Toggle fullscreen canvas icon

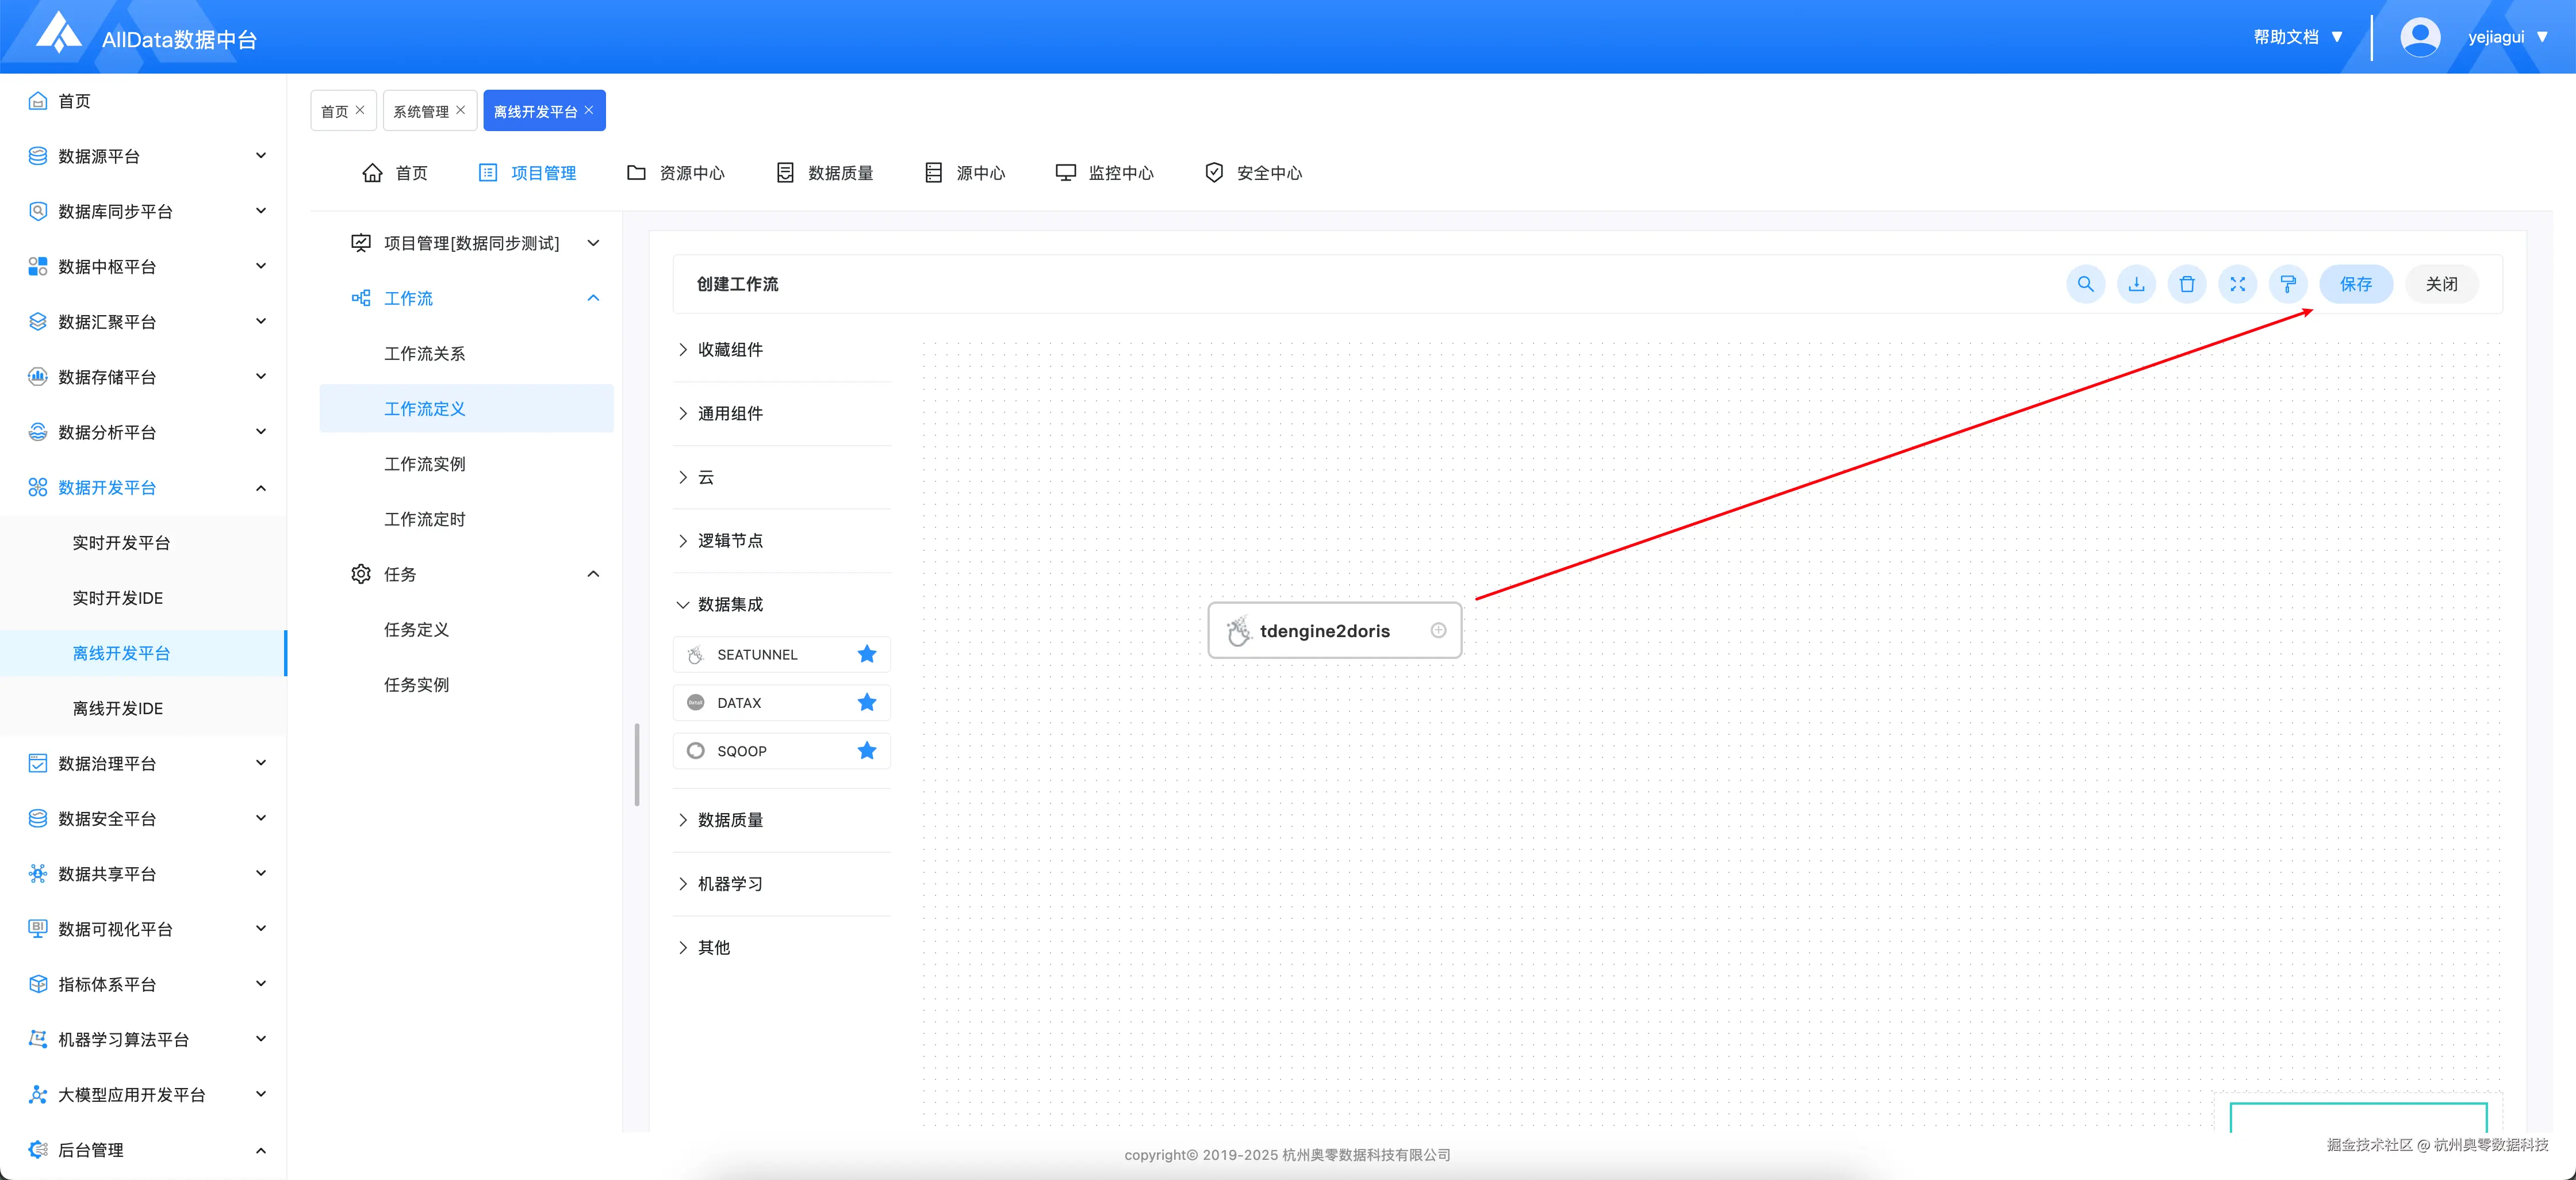coord(2237,284)
